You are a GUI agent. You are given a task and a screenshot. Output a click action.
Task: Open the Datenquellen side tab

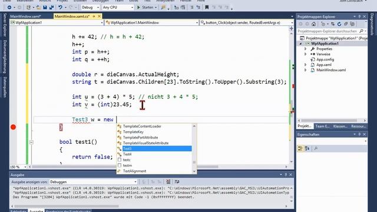tap(5, 87)
